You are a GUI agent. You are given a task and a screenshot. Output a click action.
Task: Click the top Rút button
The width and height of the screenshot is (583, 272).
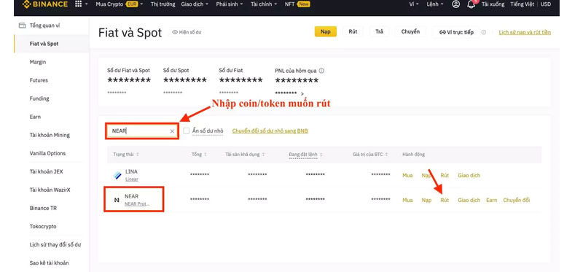pyautogui.click(x=353, y=31)
